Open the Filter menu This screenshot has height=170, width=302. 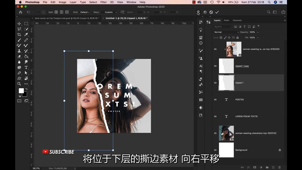(103, 2)
